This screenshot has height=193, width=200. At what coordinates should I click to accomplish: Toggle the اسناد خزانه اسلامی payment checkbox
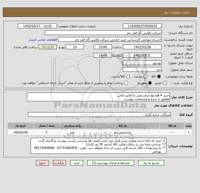[x=126, y=83]
